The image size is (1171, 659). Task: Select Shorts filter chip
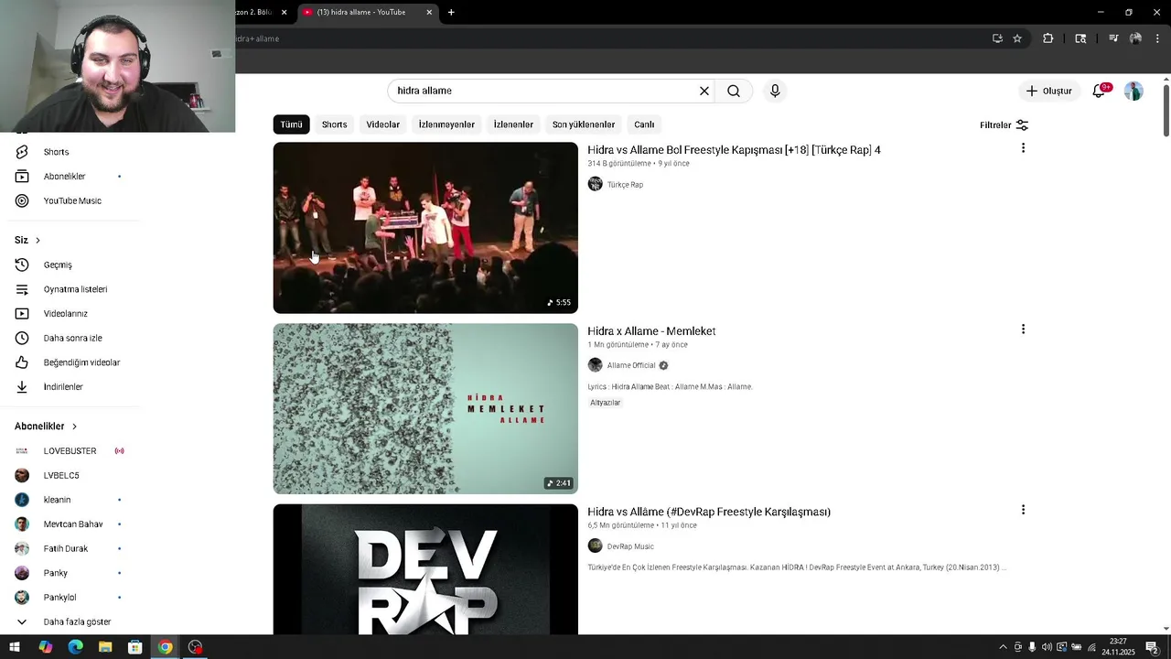334,124
